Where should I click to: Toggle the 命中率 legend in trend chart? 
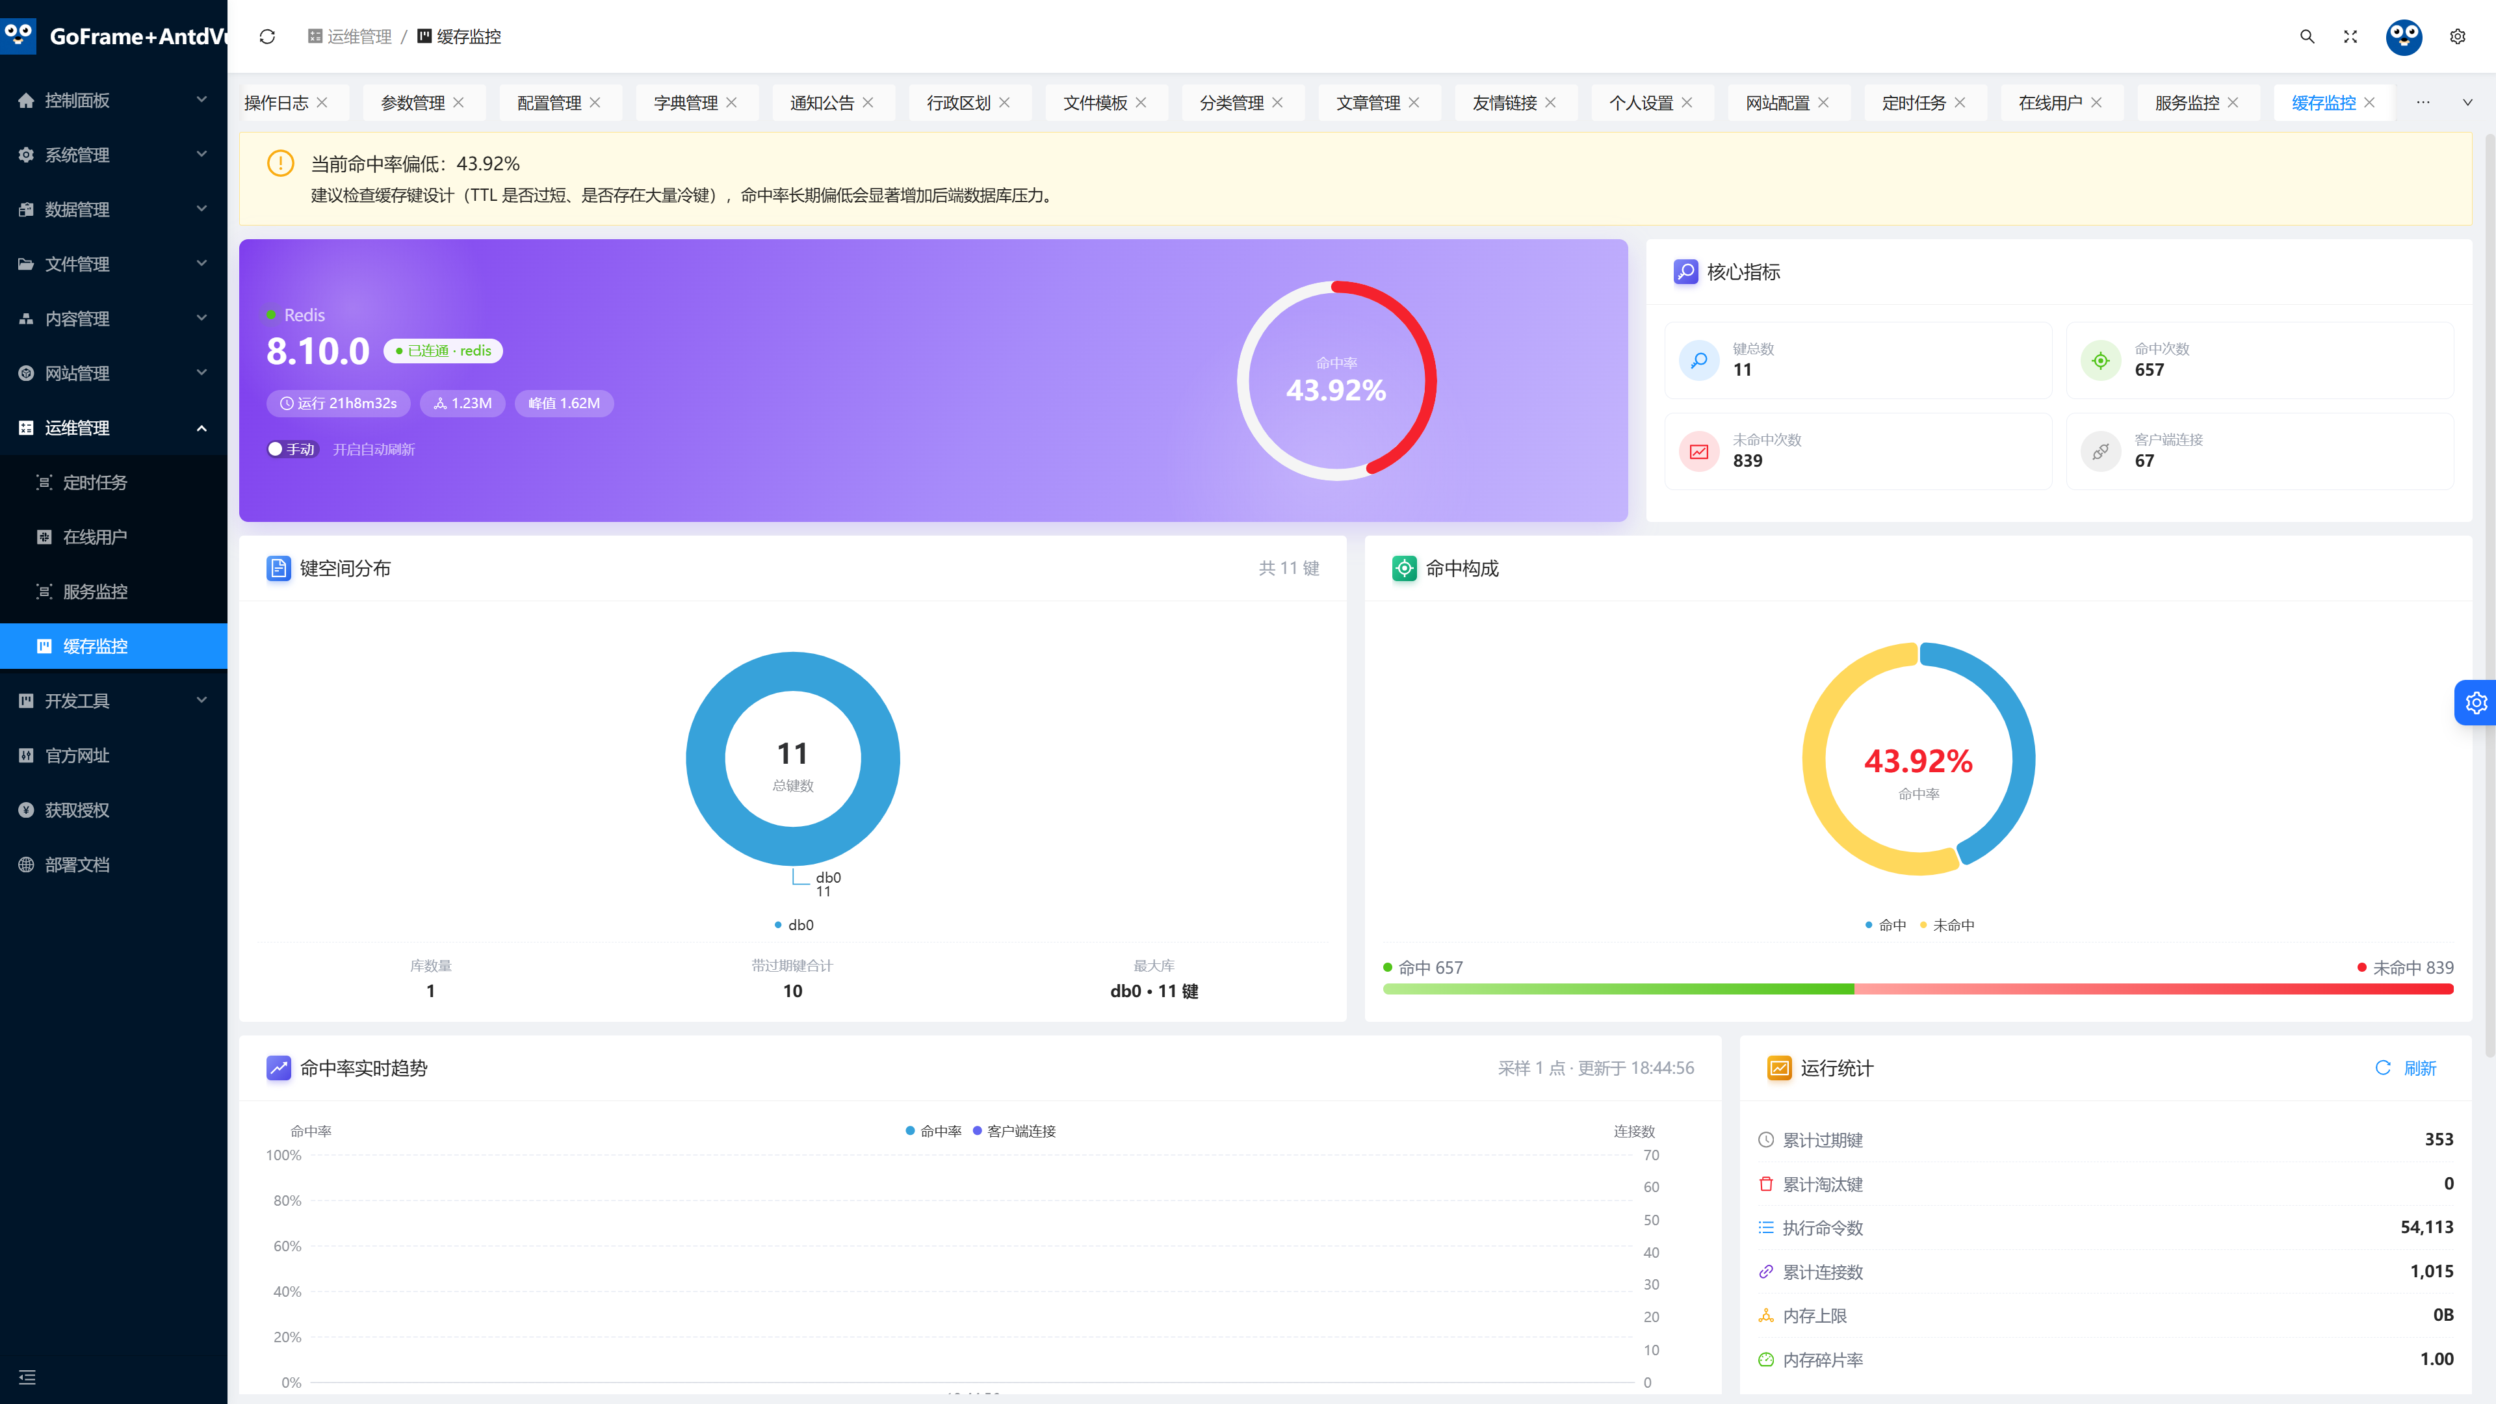(933, 1131)
